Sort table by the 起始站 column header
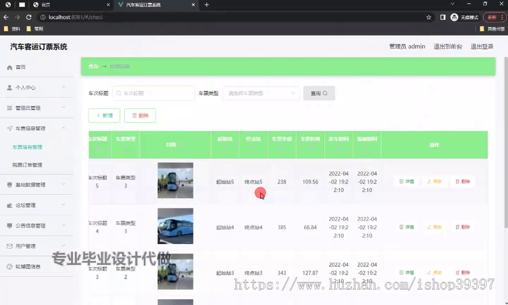 tap(225, 145)
